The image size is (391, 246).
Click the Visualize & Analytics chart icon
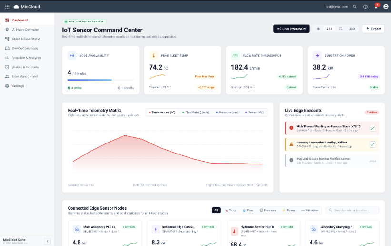click(7, 58)
